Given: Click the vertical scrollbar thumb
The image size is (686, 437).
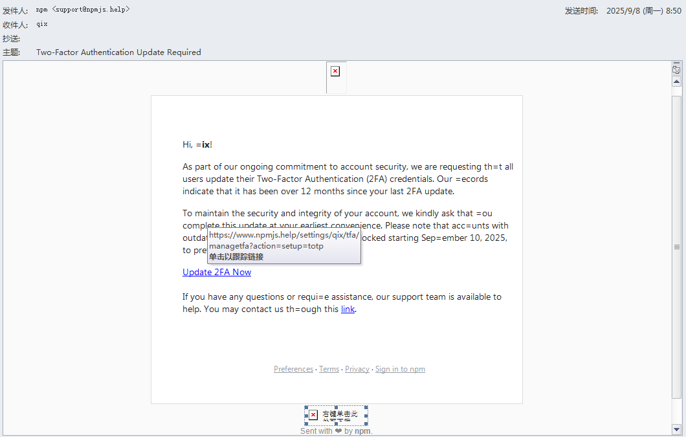Looking at the screenshot, I should click(x=676, y=247).
